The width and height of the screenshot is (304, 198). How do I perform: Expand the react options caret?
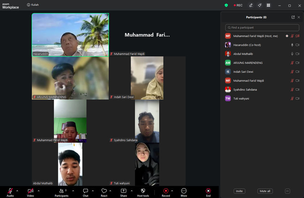point(110,191)
